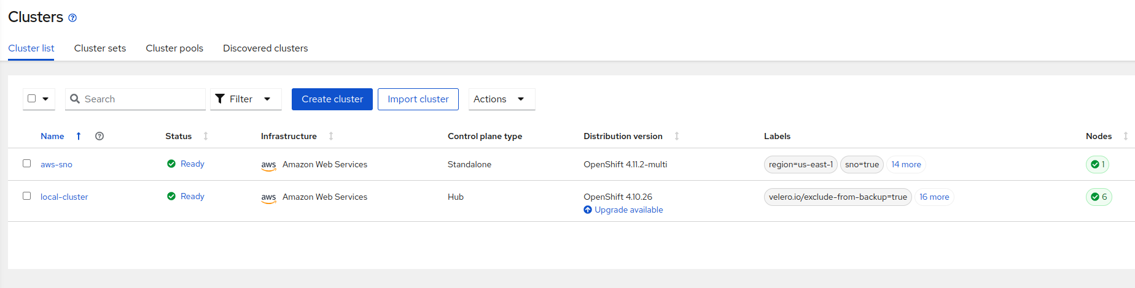Click the Nodes column sort icon

[x=1125, y=136]
